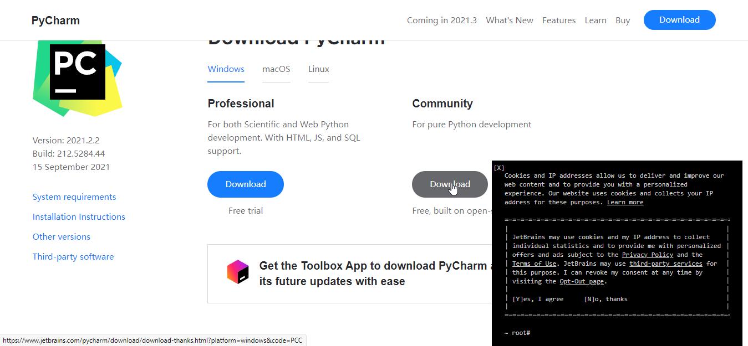Click the Toolbox App cube icon
This screenshot has width=748, height=346.
point(238,272)
